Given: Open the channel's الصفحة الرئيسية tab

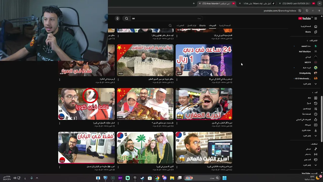Looking at the screenshot, I should point(225,26).
